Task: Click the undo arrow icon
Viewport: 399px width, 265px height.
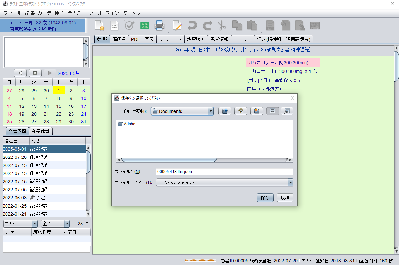Action: click(192, 25)
